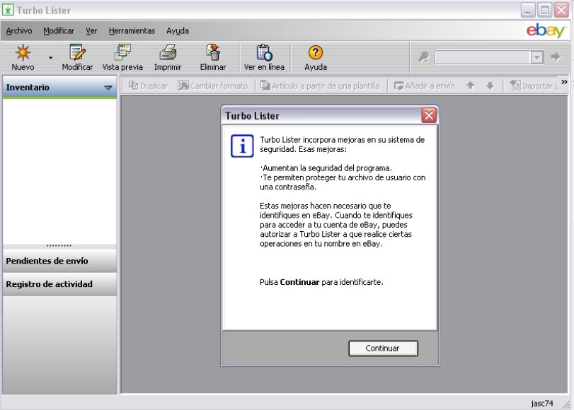Click the move down arrow icon

490,86
